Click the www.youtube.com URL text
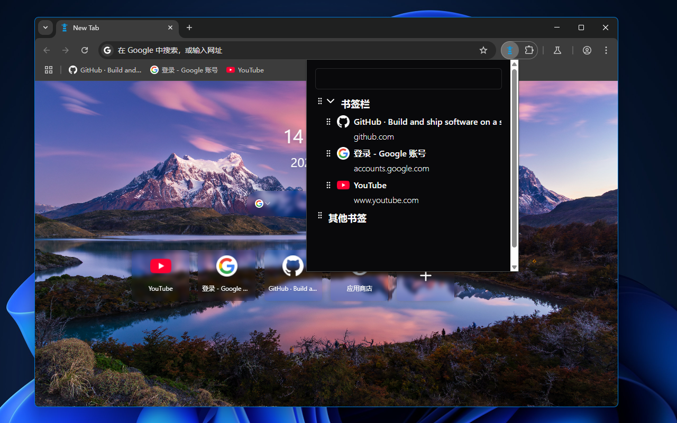 tap(386, 200)
